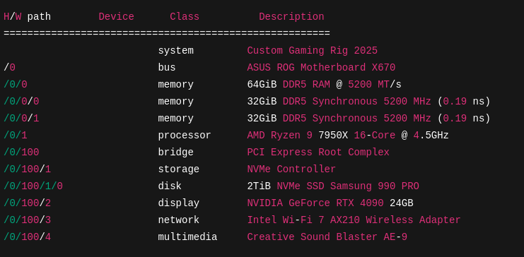524x257 pixels.
Task: Click the 'H/W path' header text
Action: coord(27,17)
